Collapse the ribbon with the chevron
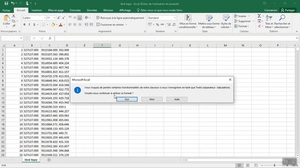300x168 pixels. click(x=297, y=31)
